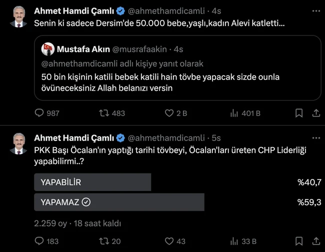
Task: Select the YAPABİLİR poll option
Action: 92,182
